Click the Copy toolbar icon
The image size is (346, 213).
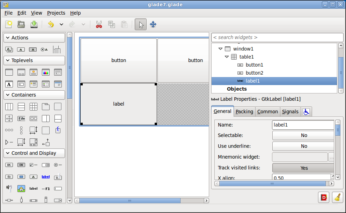[111, 24]
